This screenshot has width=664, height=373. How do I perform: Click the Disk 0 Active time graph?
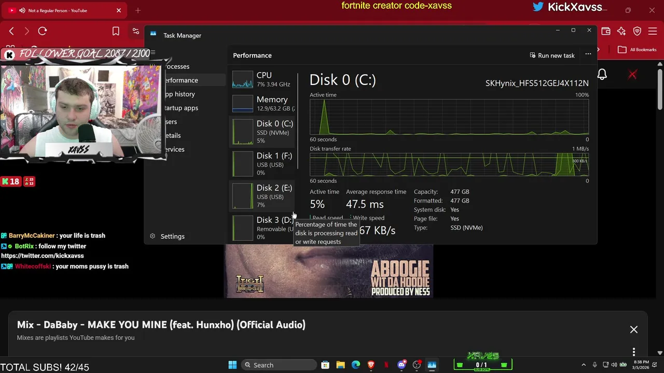click(x=449, y=117)
